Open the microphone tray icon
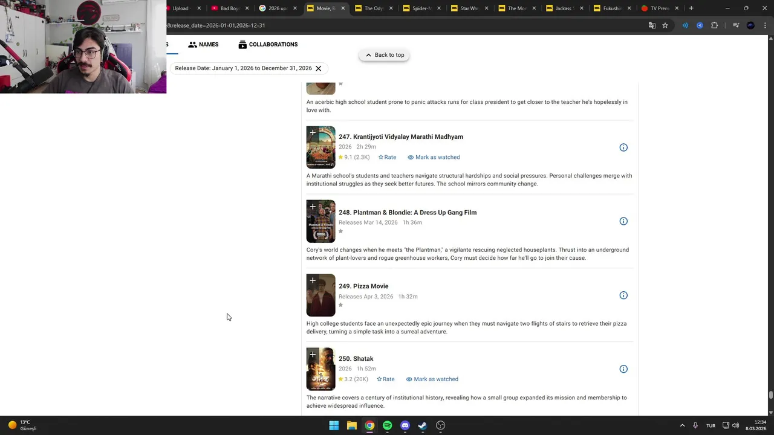Screen dimensions: 774x435 pyautogui.click(x=695, y=425)
